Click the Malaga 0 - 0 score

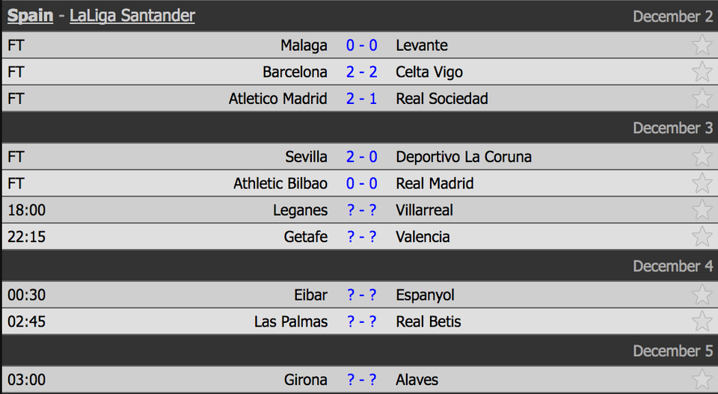point(362,46)
